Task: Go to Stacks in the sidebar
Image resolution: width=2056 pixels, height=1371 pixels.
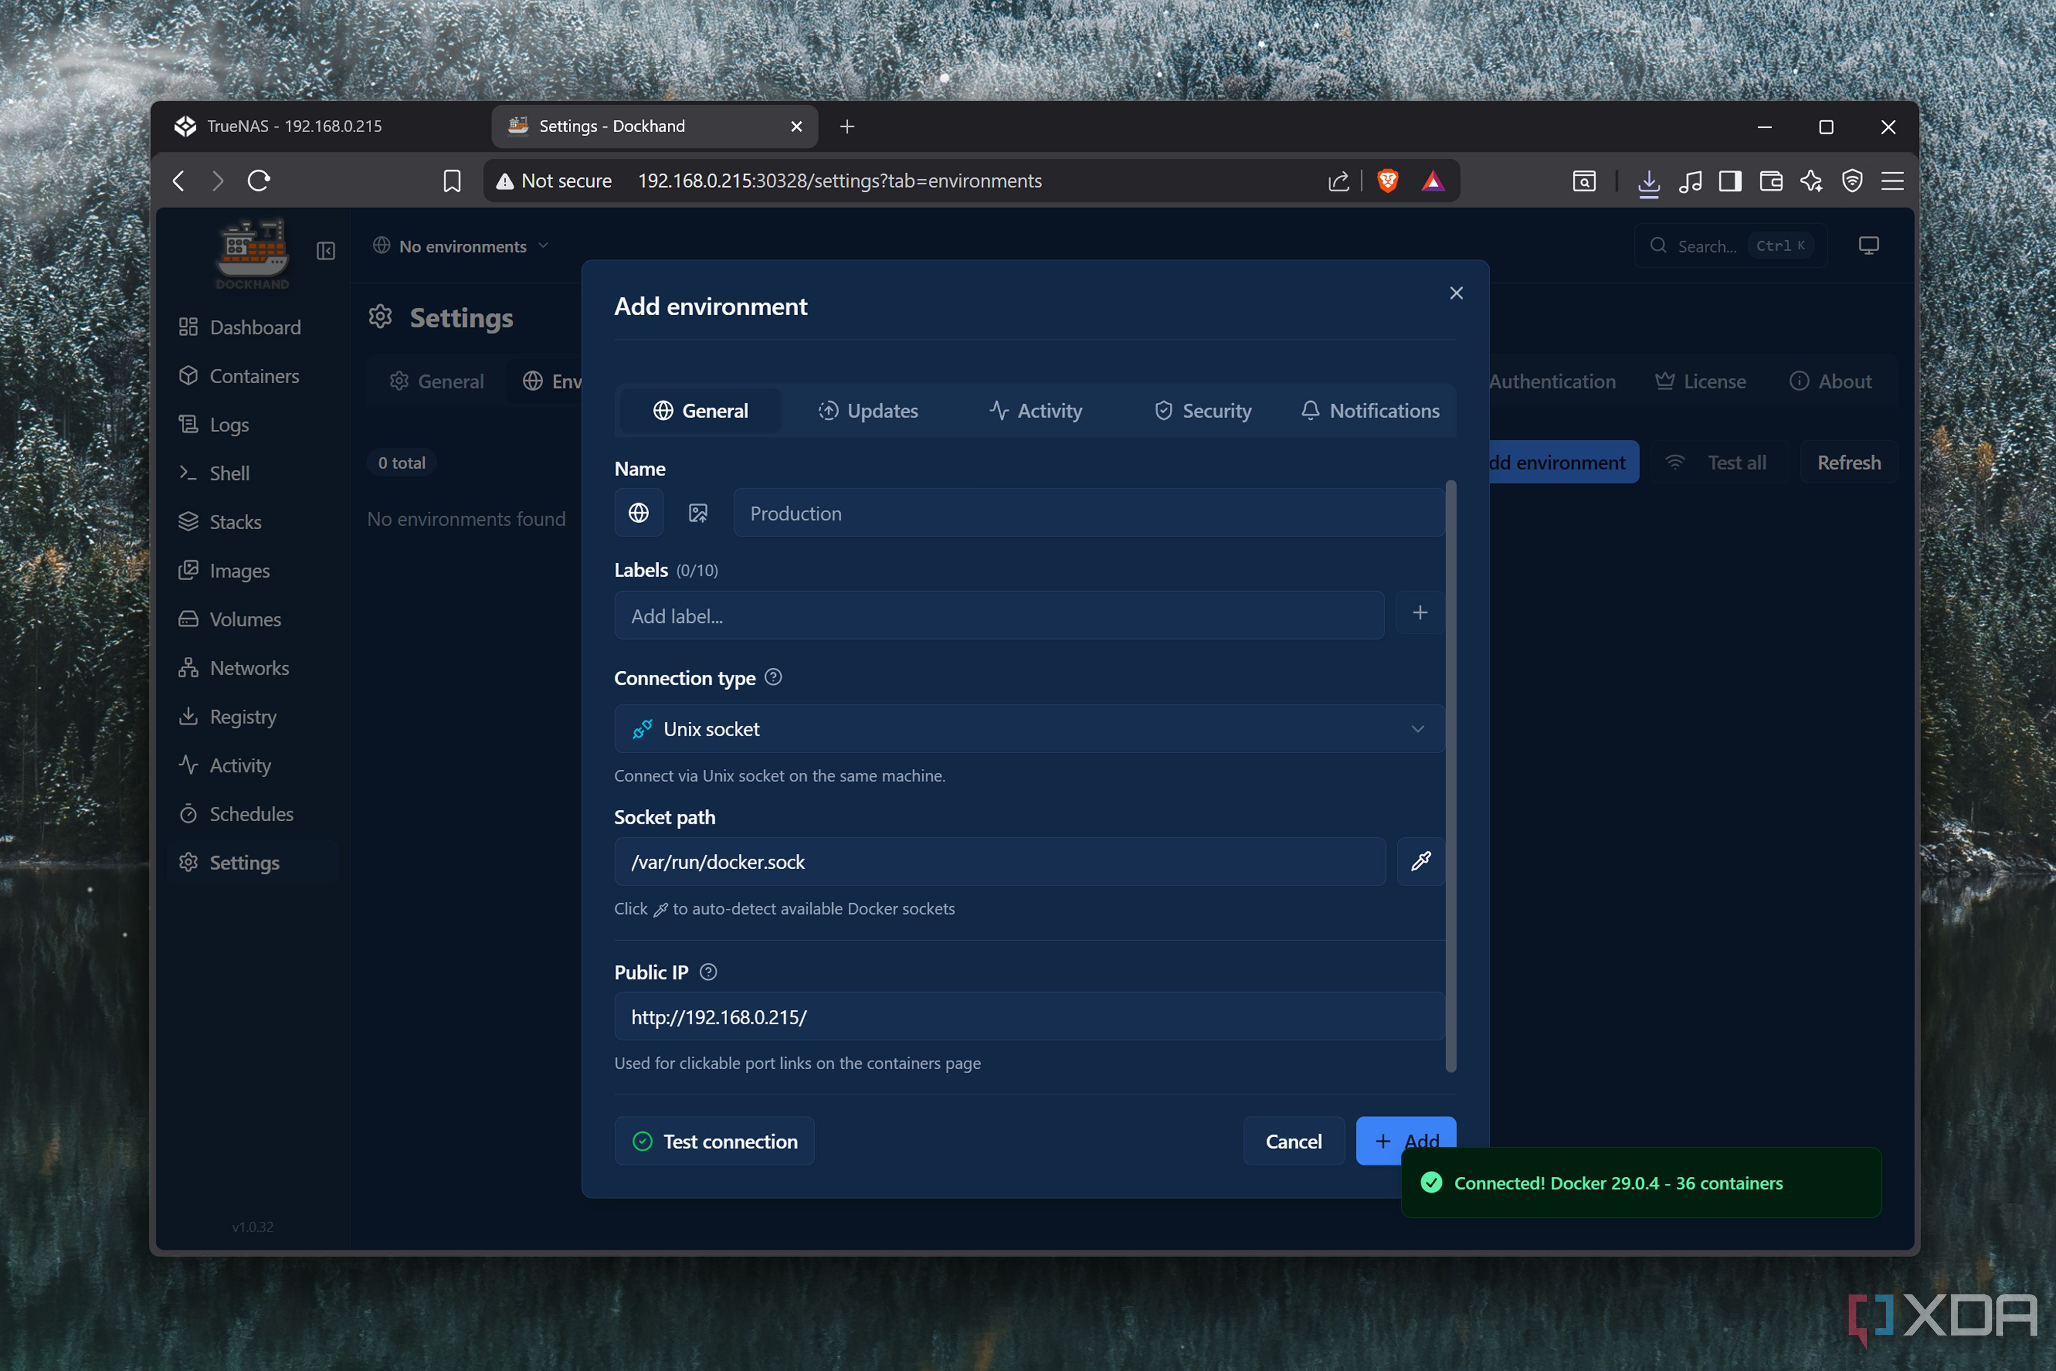Action: 220,522
